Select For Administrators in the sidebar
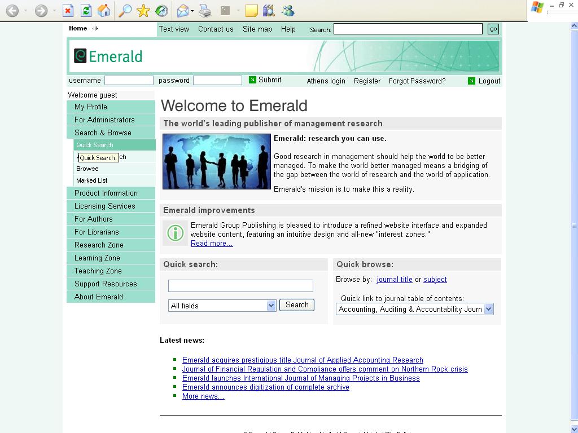 [111, 120]
